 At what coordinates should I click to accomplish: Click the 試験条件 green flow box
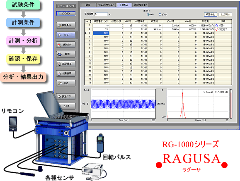click(23, 5)
